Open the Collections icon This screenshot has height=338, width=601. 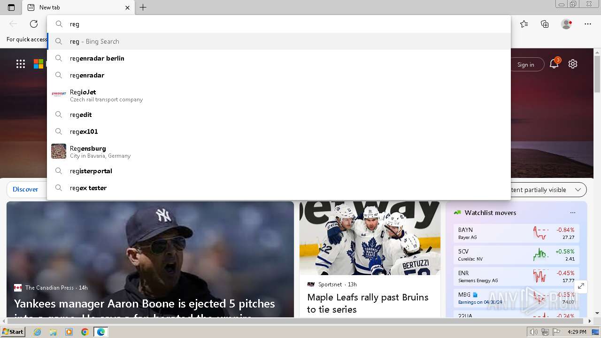tap(545, 24)
